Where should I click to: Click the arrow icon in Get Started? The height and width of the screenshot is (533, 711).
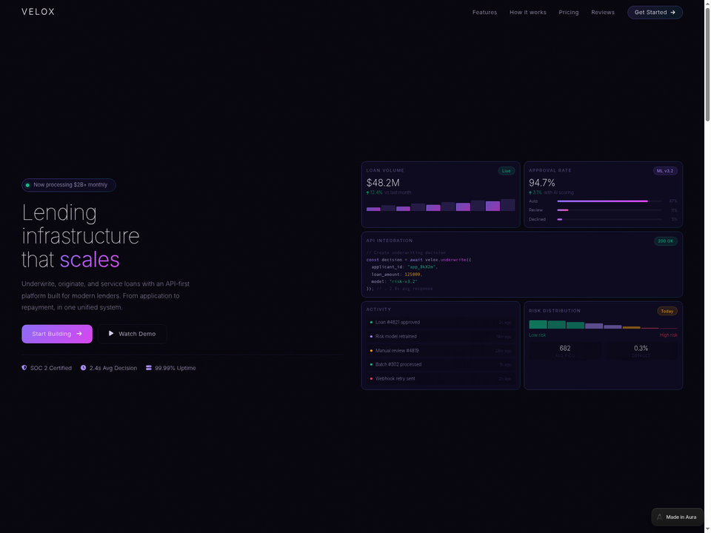click(x=672, y=13)
